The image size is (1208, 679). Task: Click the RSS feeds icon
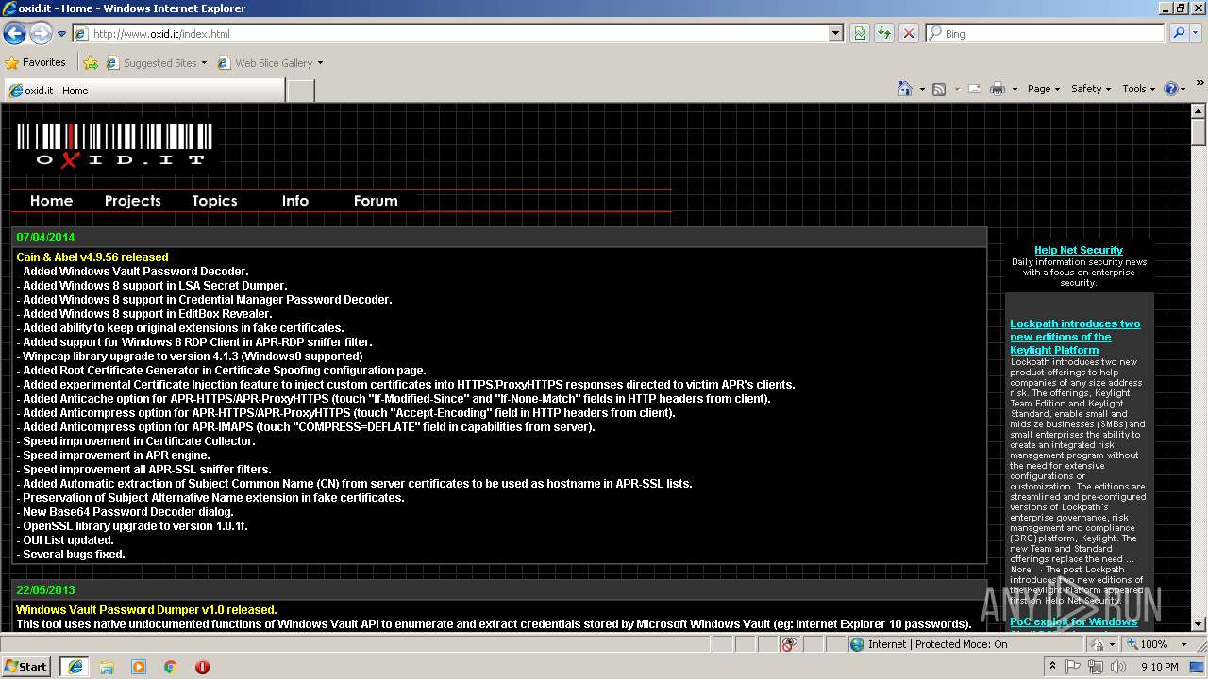point(939,89)
